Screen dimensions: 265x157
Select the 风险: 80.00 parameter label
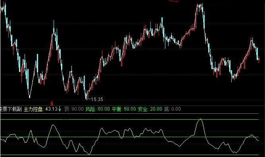point(98,109)
